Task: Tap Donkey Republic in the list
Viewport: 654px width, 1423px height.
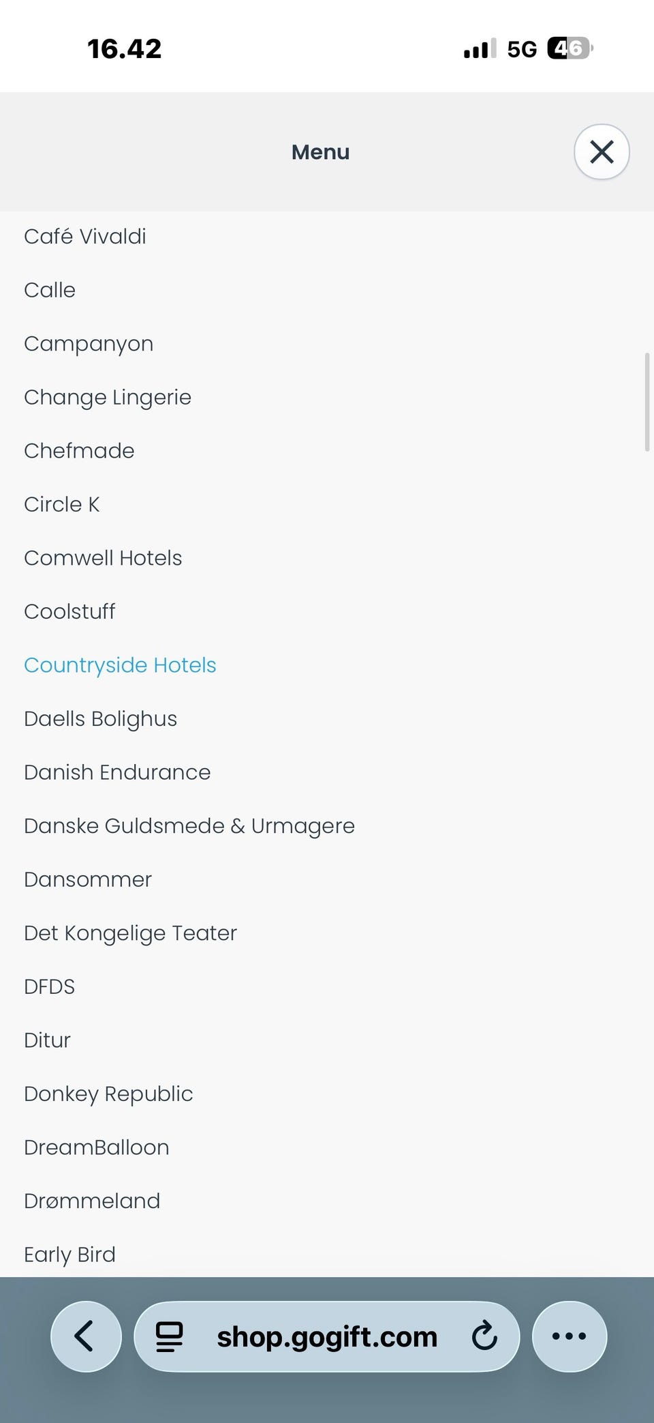Action: coord(108,1094)
